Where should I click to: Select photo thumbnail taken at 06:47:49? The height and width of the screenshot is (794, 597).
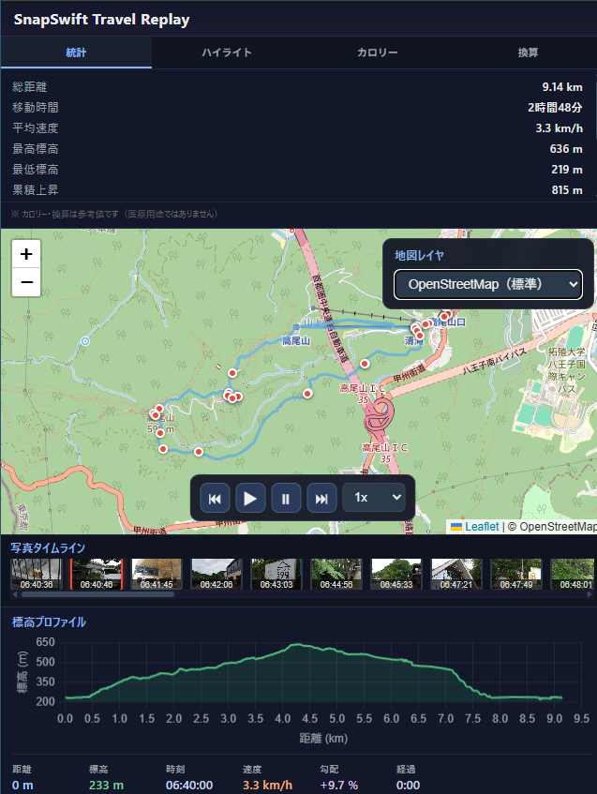516,575
